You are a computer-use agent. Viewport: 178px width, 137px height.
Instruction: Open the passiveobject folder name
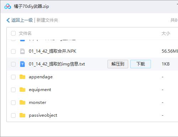[43, 115]
